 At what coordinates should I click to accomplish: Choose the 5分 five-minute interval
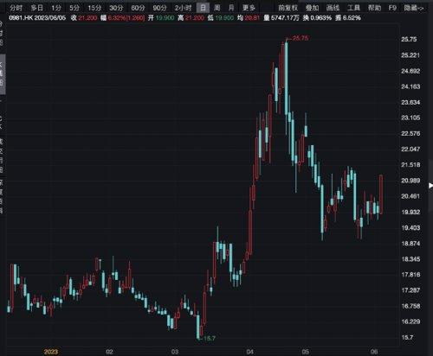pos(74,8)
